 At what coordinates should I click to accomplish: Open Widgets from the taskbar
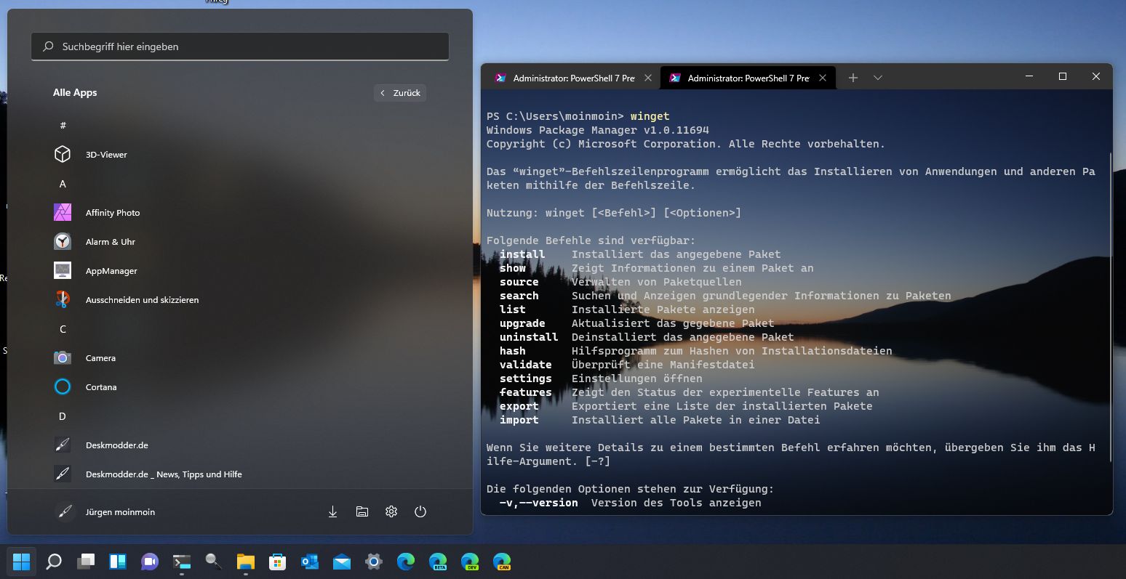118,562
